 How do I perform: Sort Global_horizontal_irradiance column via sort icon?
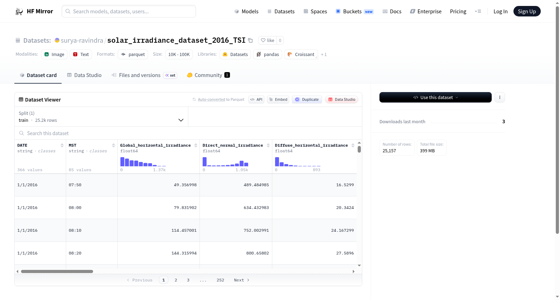(196, 145)
